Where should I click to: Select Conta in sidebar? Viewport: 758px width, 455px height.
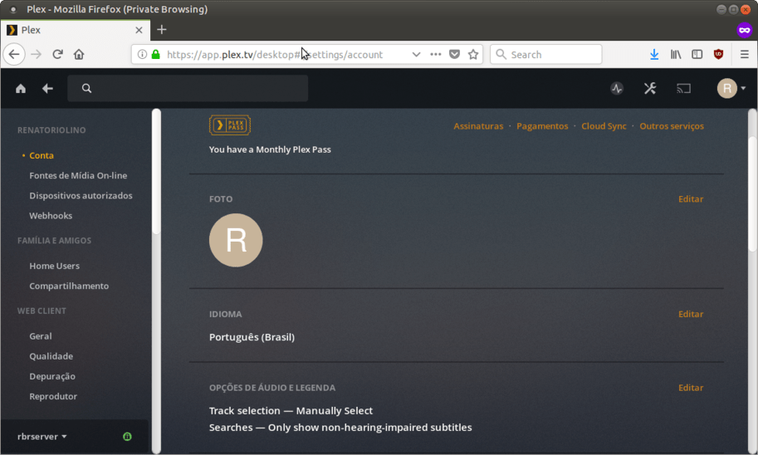click(42, 156)
